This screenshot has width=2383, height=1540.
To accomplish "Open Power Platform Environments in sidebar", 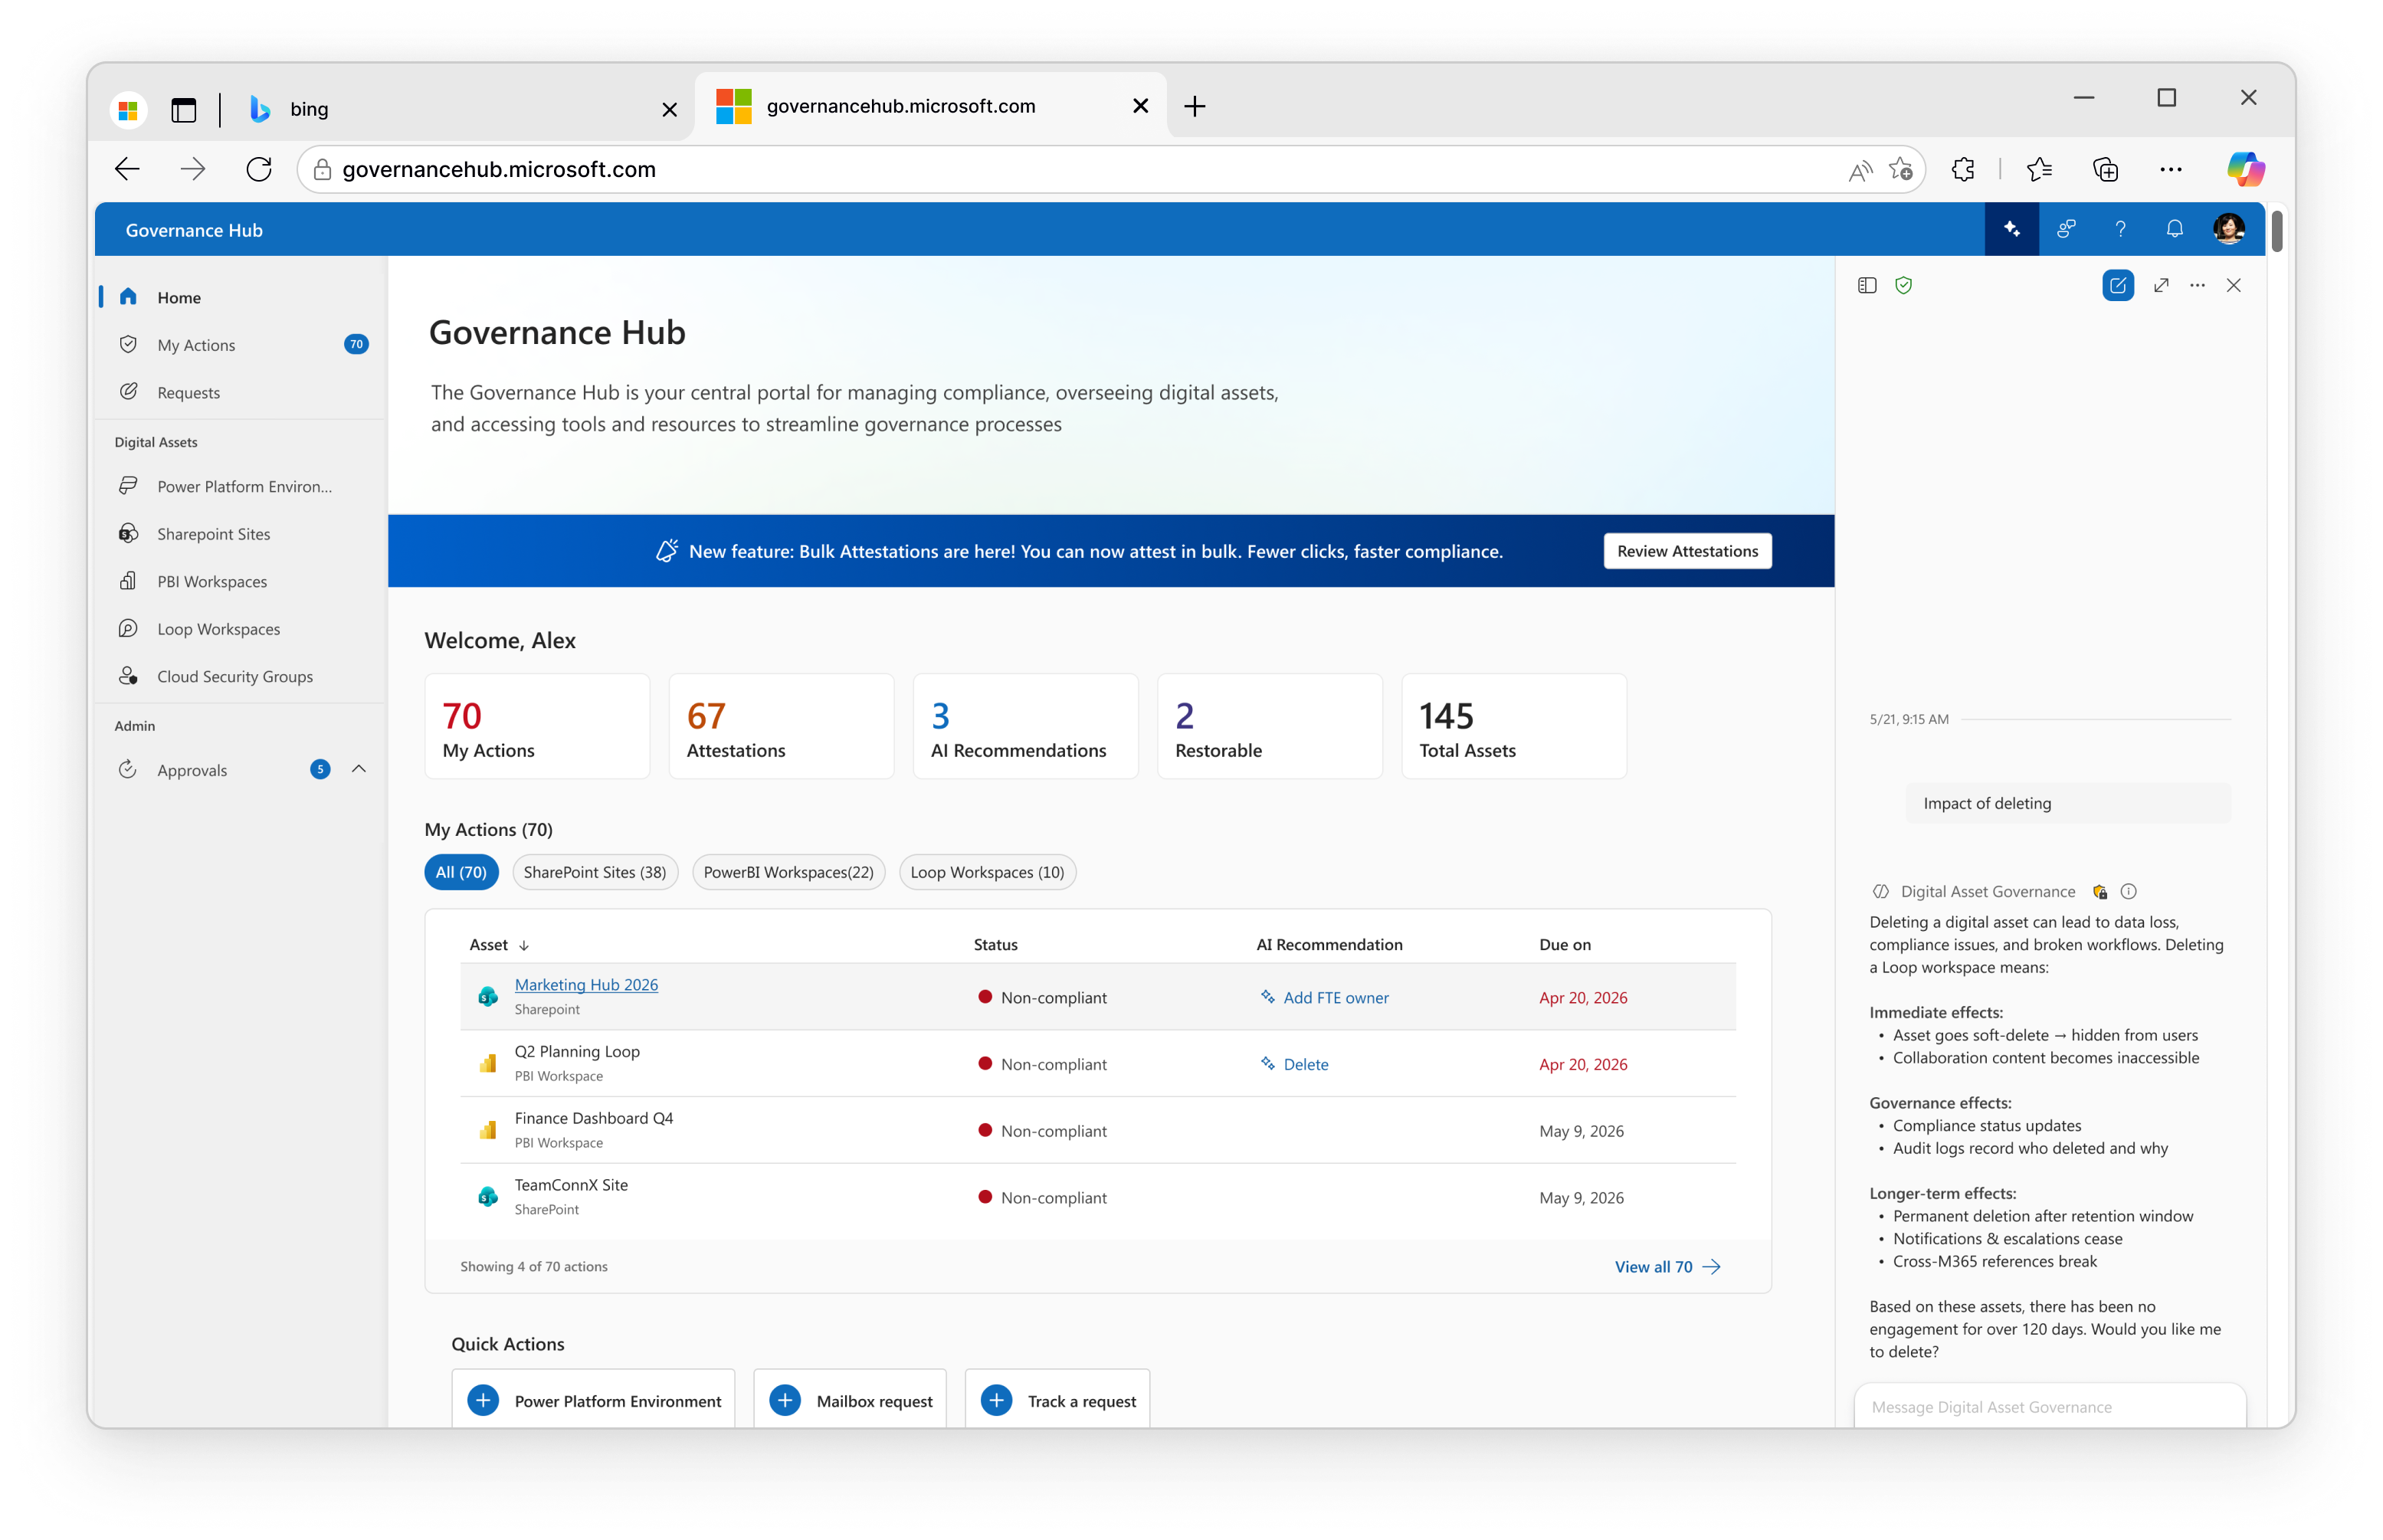I will pyautogui.click(x=240, y=486).
